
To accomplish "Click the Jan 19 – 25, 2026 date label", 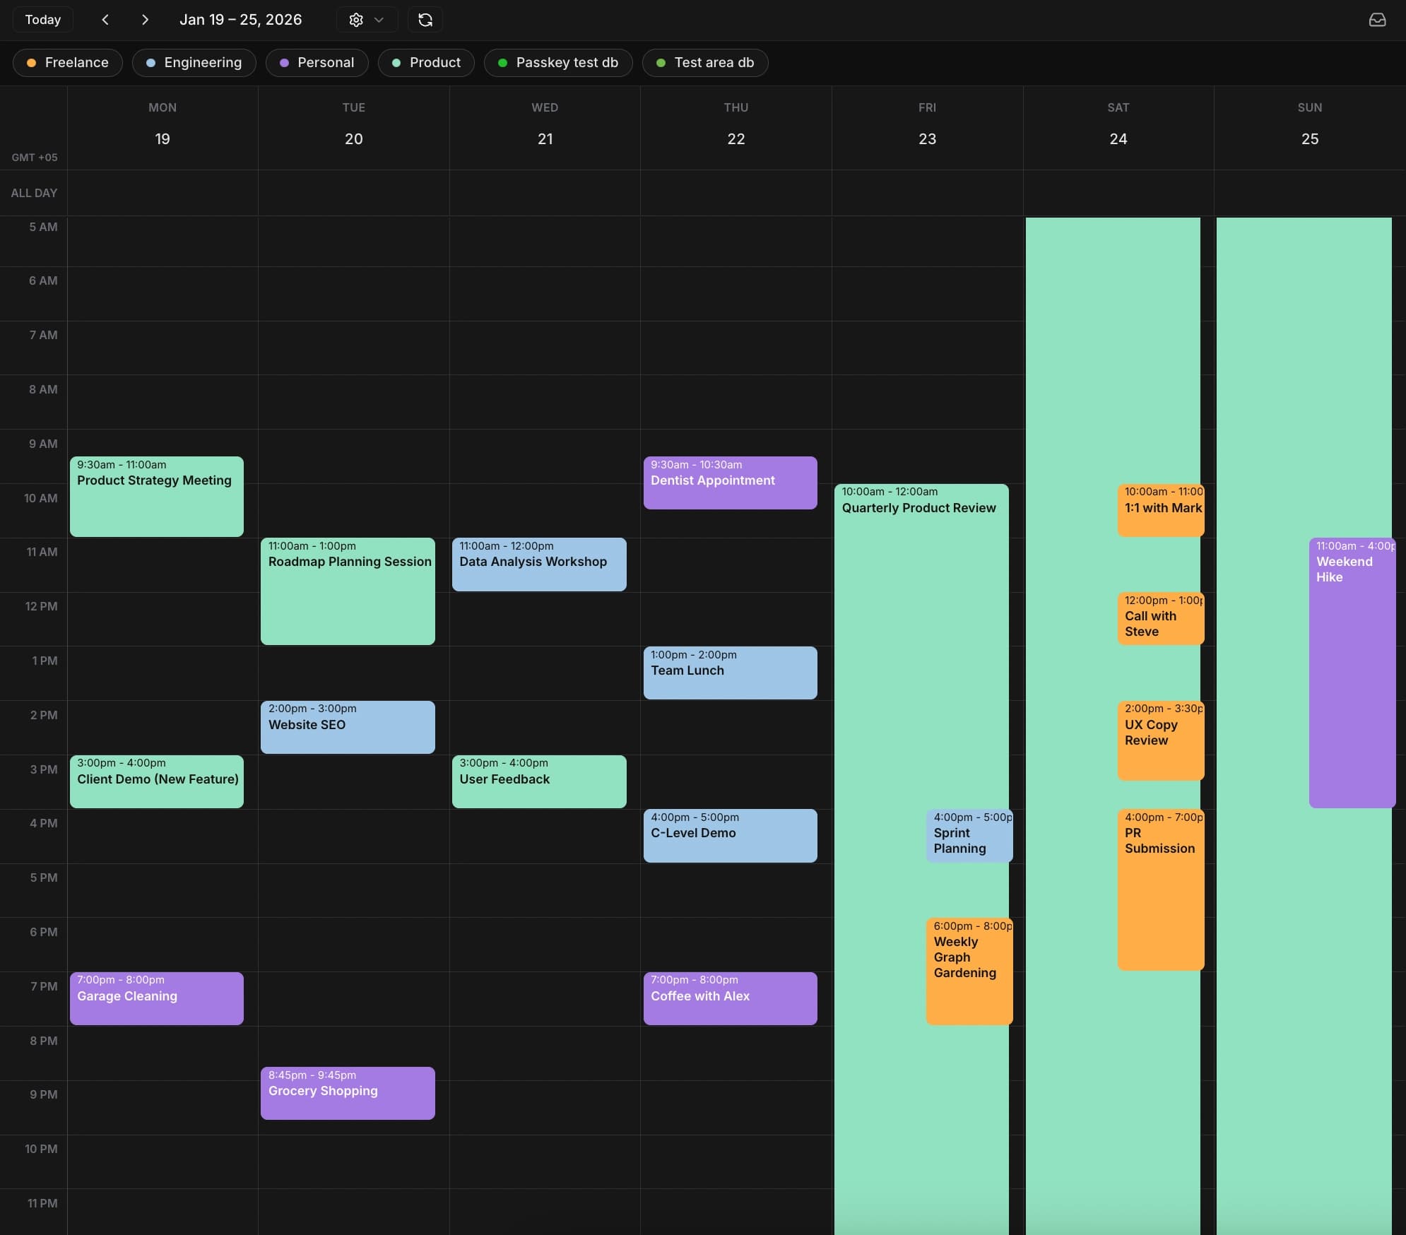I will tap(240, 20).
